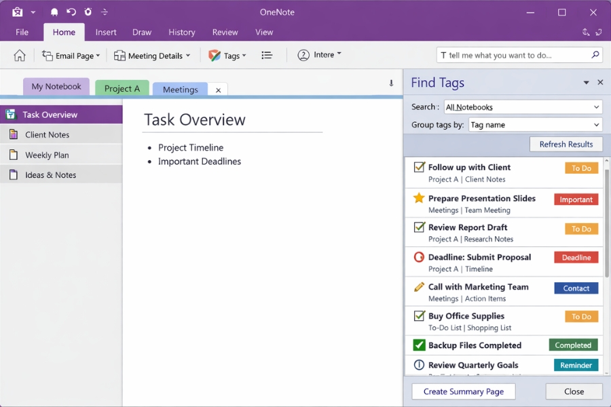The height and width of the screenshot is (407, 611).
Task: Expand the Find Tags pane dropdown arrow
Action: tap(586, 82)
